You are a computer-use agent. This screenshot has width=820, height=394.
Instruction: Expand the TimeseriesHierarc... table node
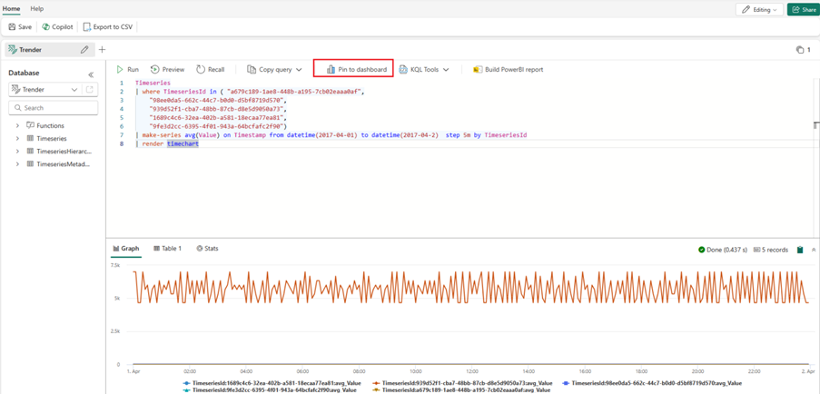17,151
